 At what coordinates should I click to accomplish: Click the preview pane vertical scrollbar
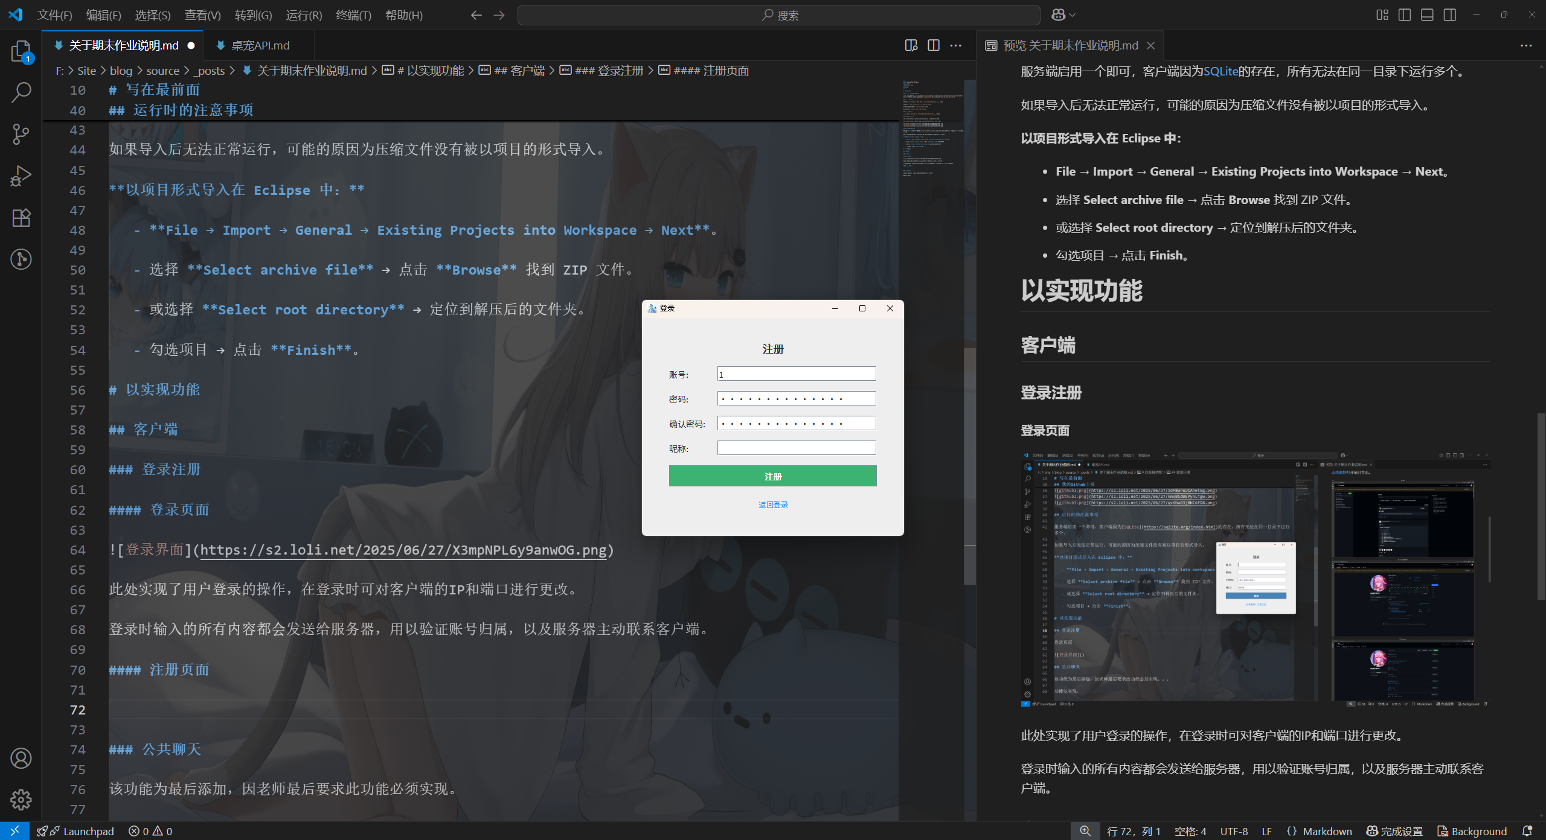click(x=1541, y=506)
